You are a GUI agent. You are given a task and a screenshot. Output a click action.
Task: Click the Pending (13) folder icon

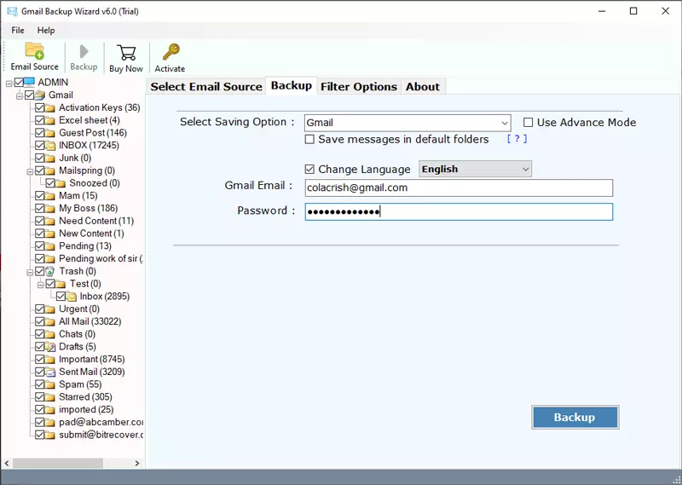click(50, 246)
